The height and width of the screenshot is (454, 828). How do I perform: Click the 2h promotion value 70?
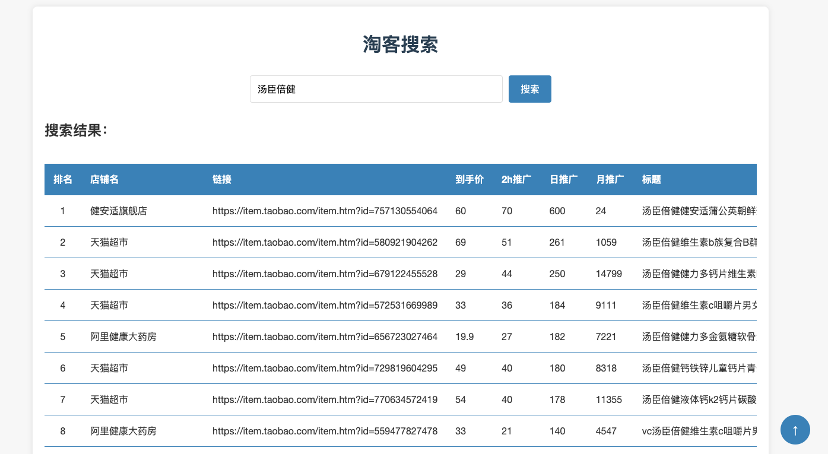(x=507, y=211)
